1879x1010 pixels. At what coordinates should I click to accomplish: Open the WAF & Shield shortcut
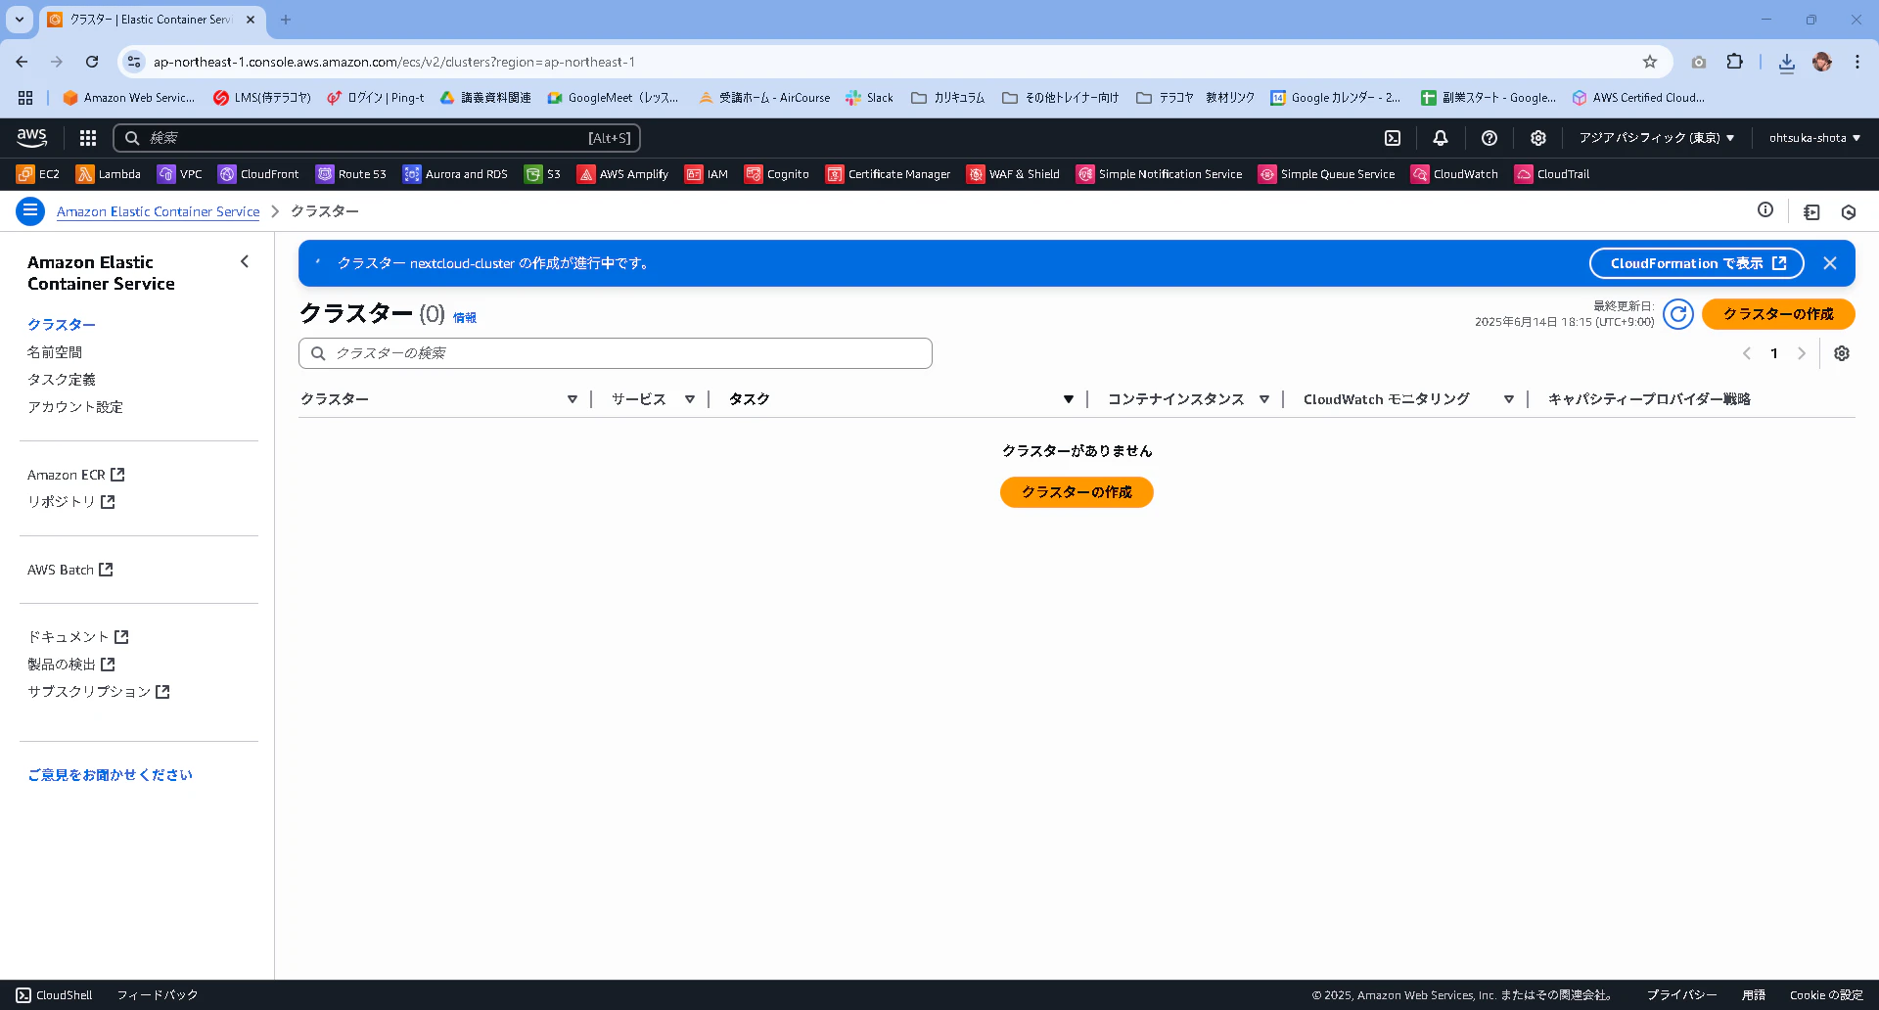[x=1013, y=174]
